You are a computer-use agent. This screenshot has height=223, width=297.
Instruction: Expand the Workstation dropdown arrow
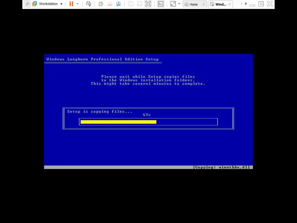tap(61, 4)
